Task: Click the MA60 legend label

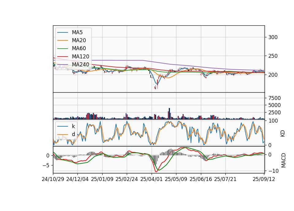Action: [x=79, y=49]
